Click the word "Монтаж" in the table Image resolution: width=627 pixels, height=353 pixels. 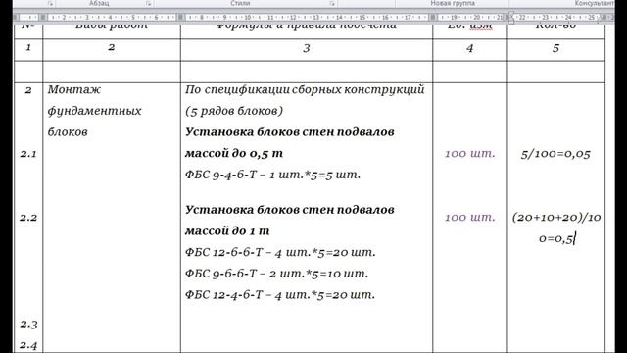pyautogui.click(x=74, y=89)
